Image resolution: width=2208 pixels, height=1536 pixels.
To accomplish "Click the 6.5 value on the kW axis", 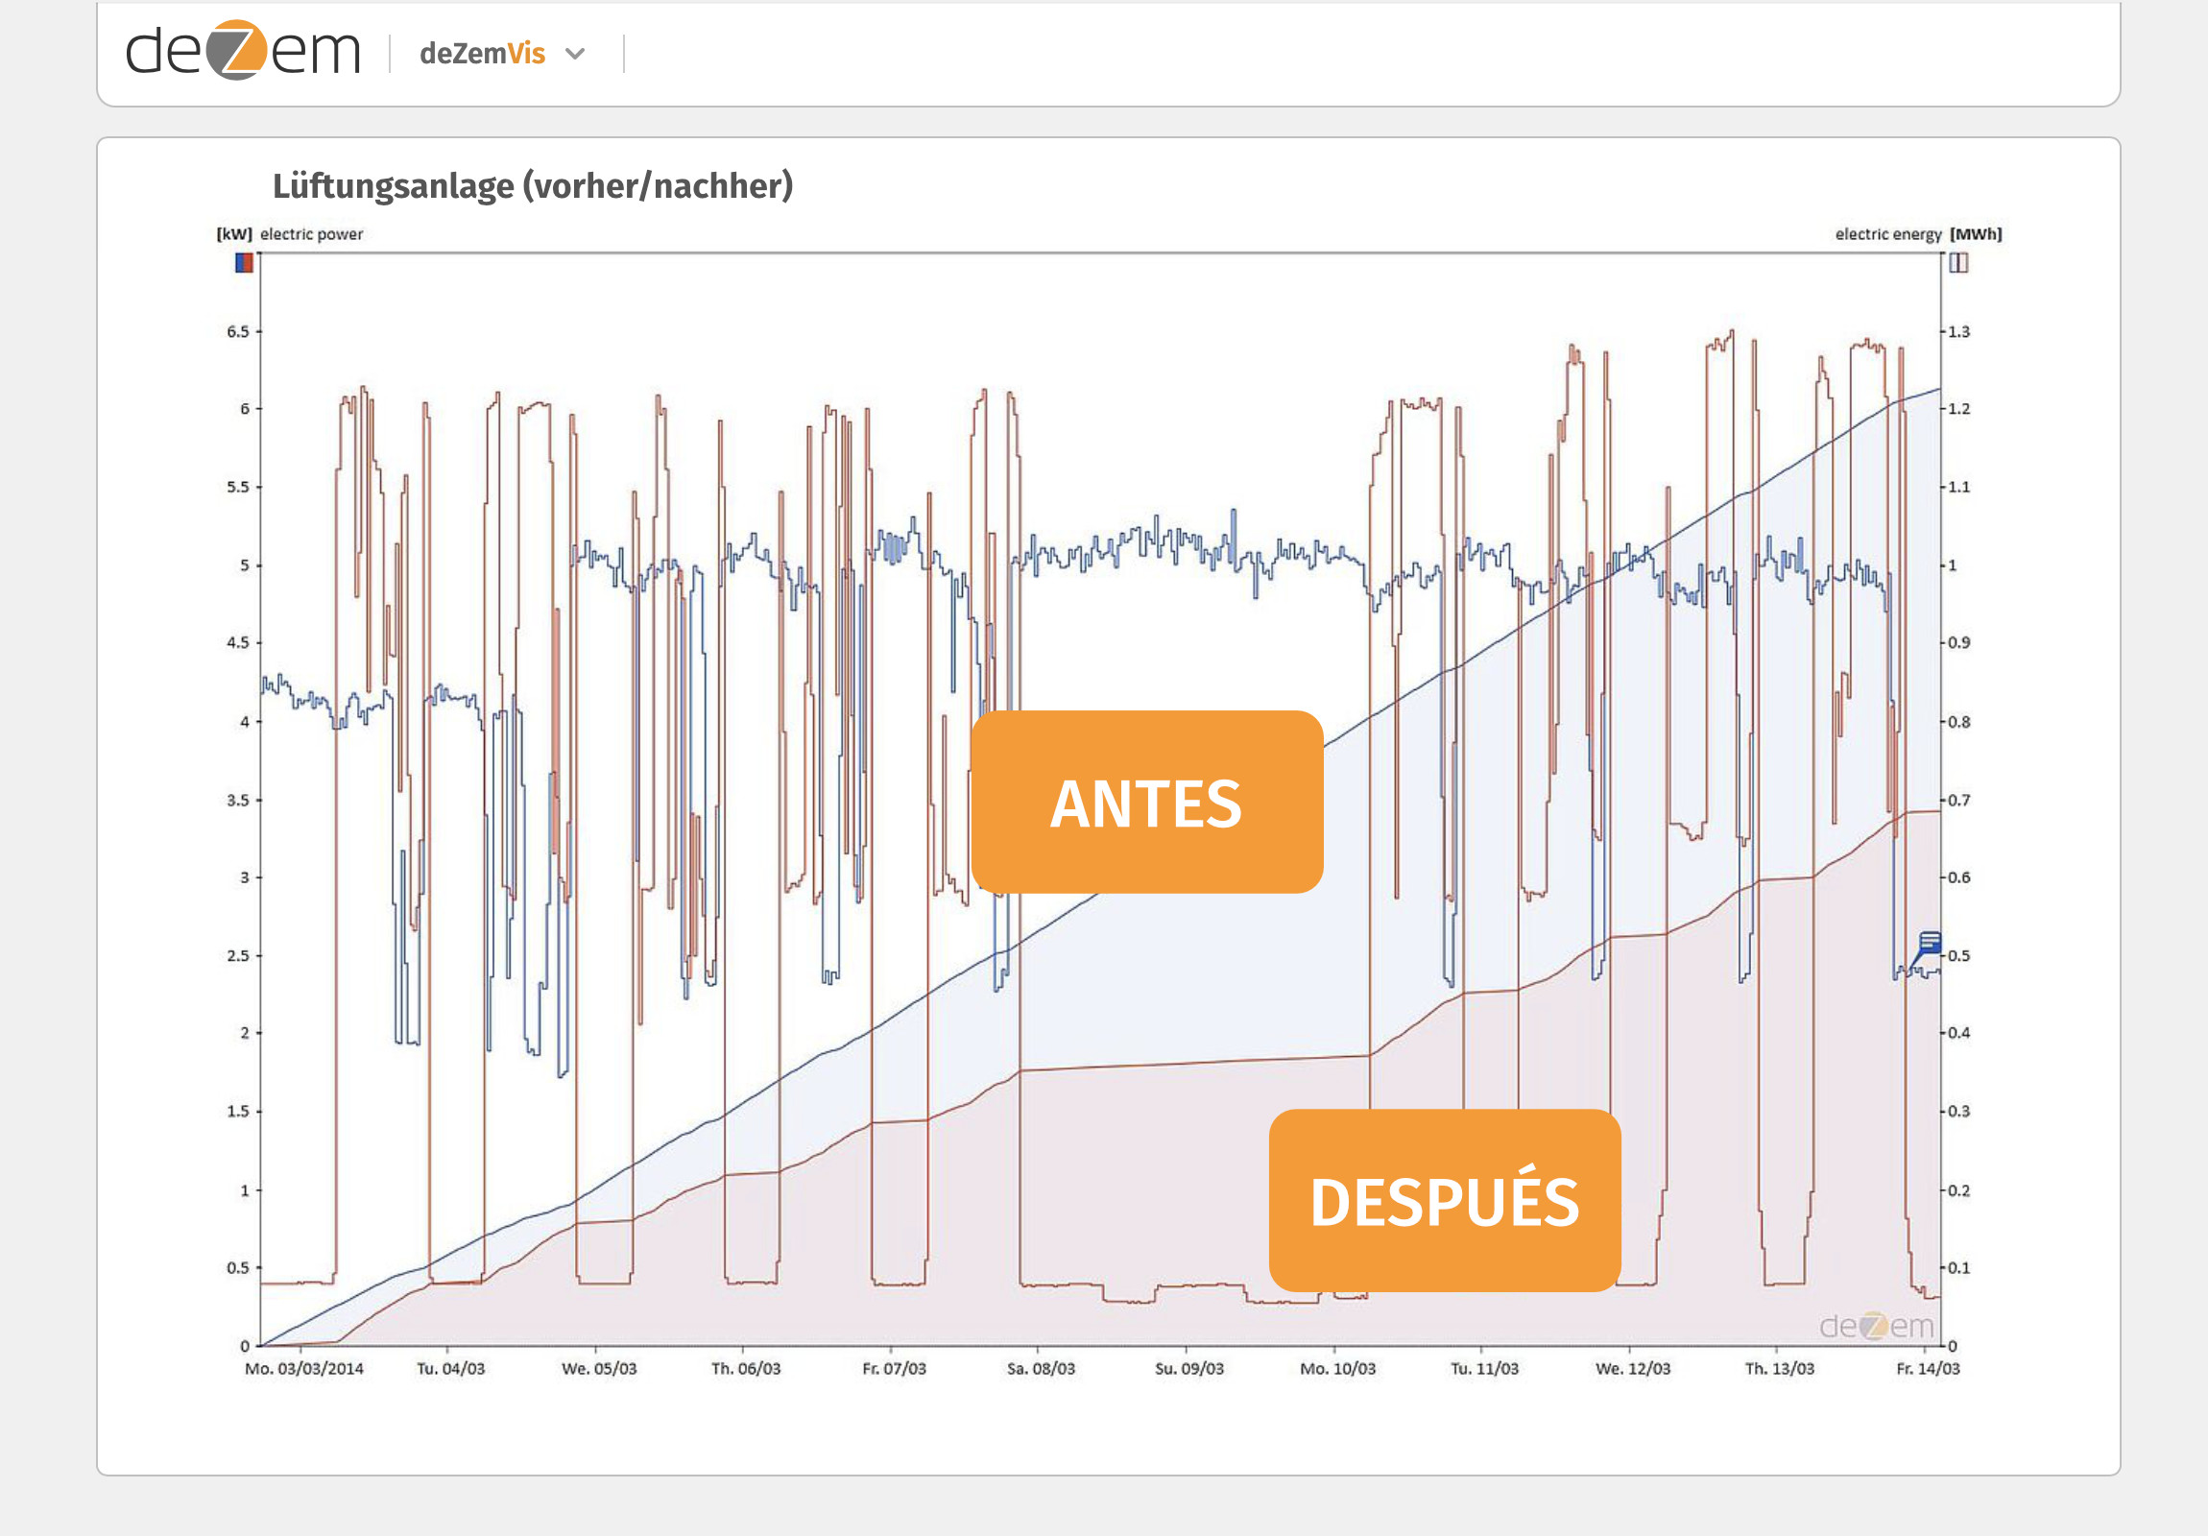I will [237, 332].
